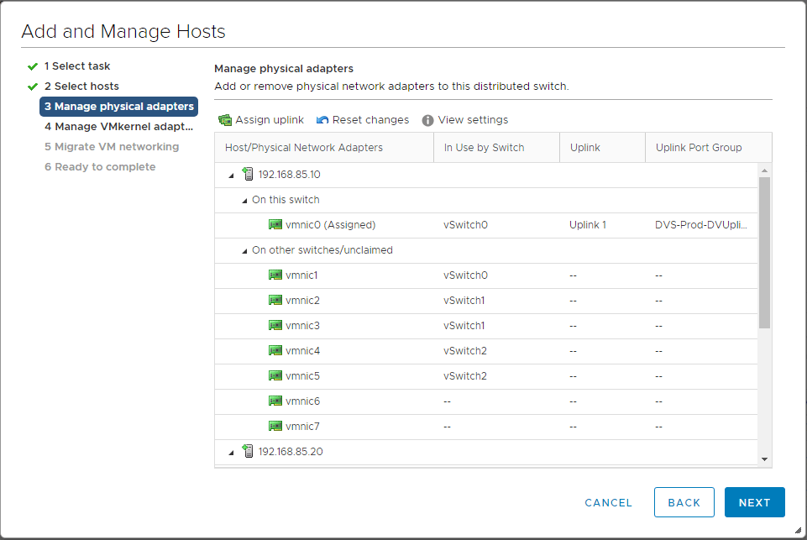Cancel the Add and Manage Hosts wizard
The height and width of the screenshot is (540, 807).
coord(608,502)
